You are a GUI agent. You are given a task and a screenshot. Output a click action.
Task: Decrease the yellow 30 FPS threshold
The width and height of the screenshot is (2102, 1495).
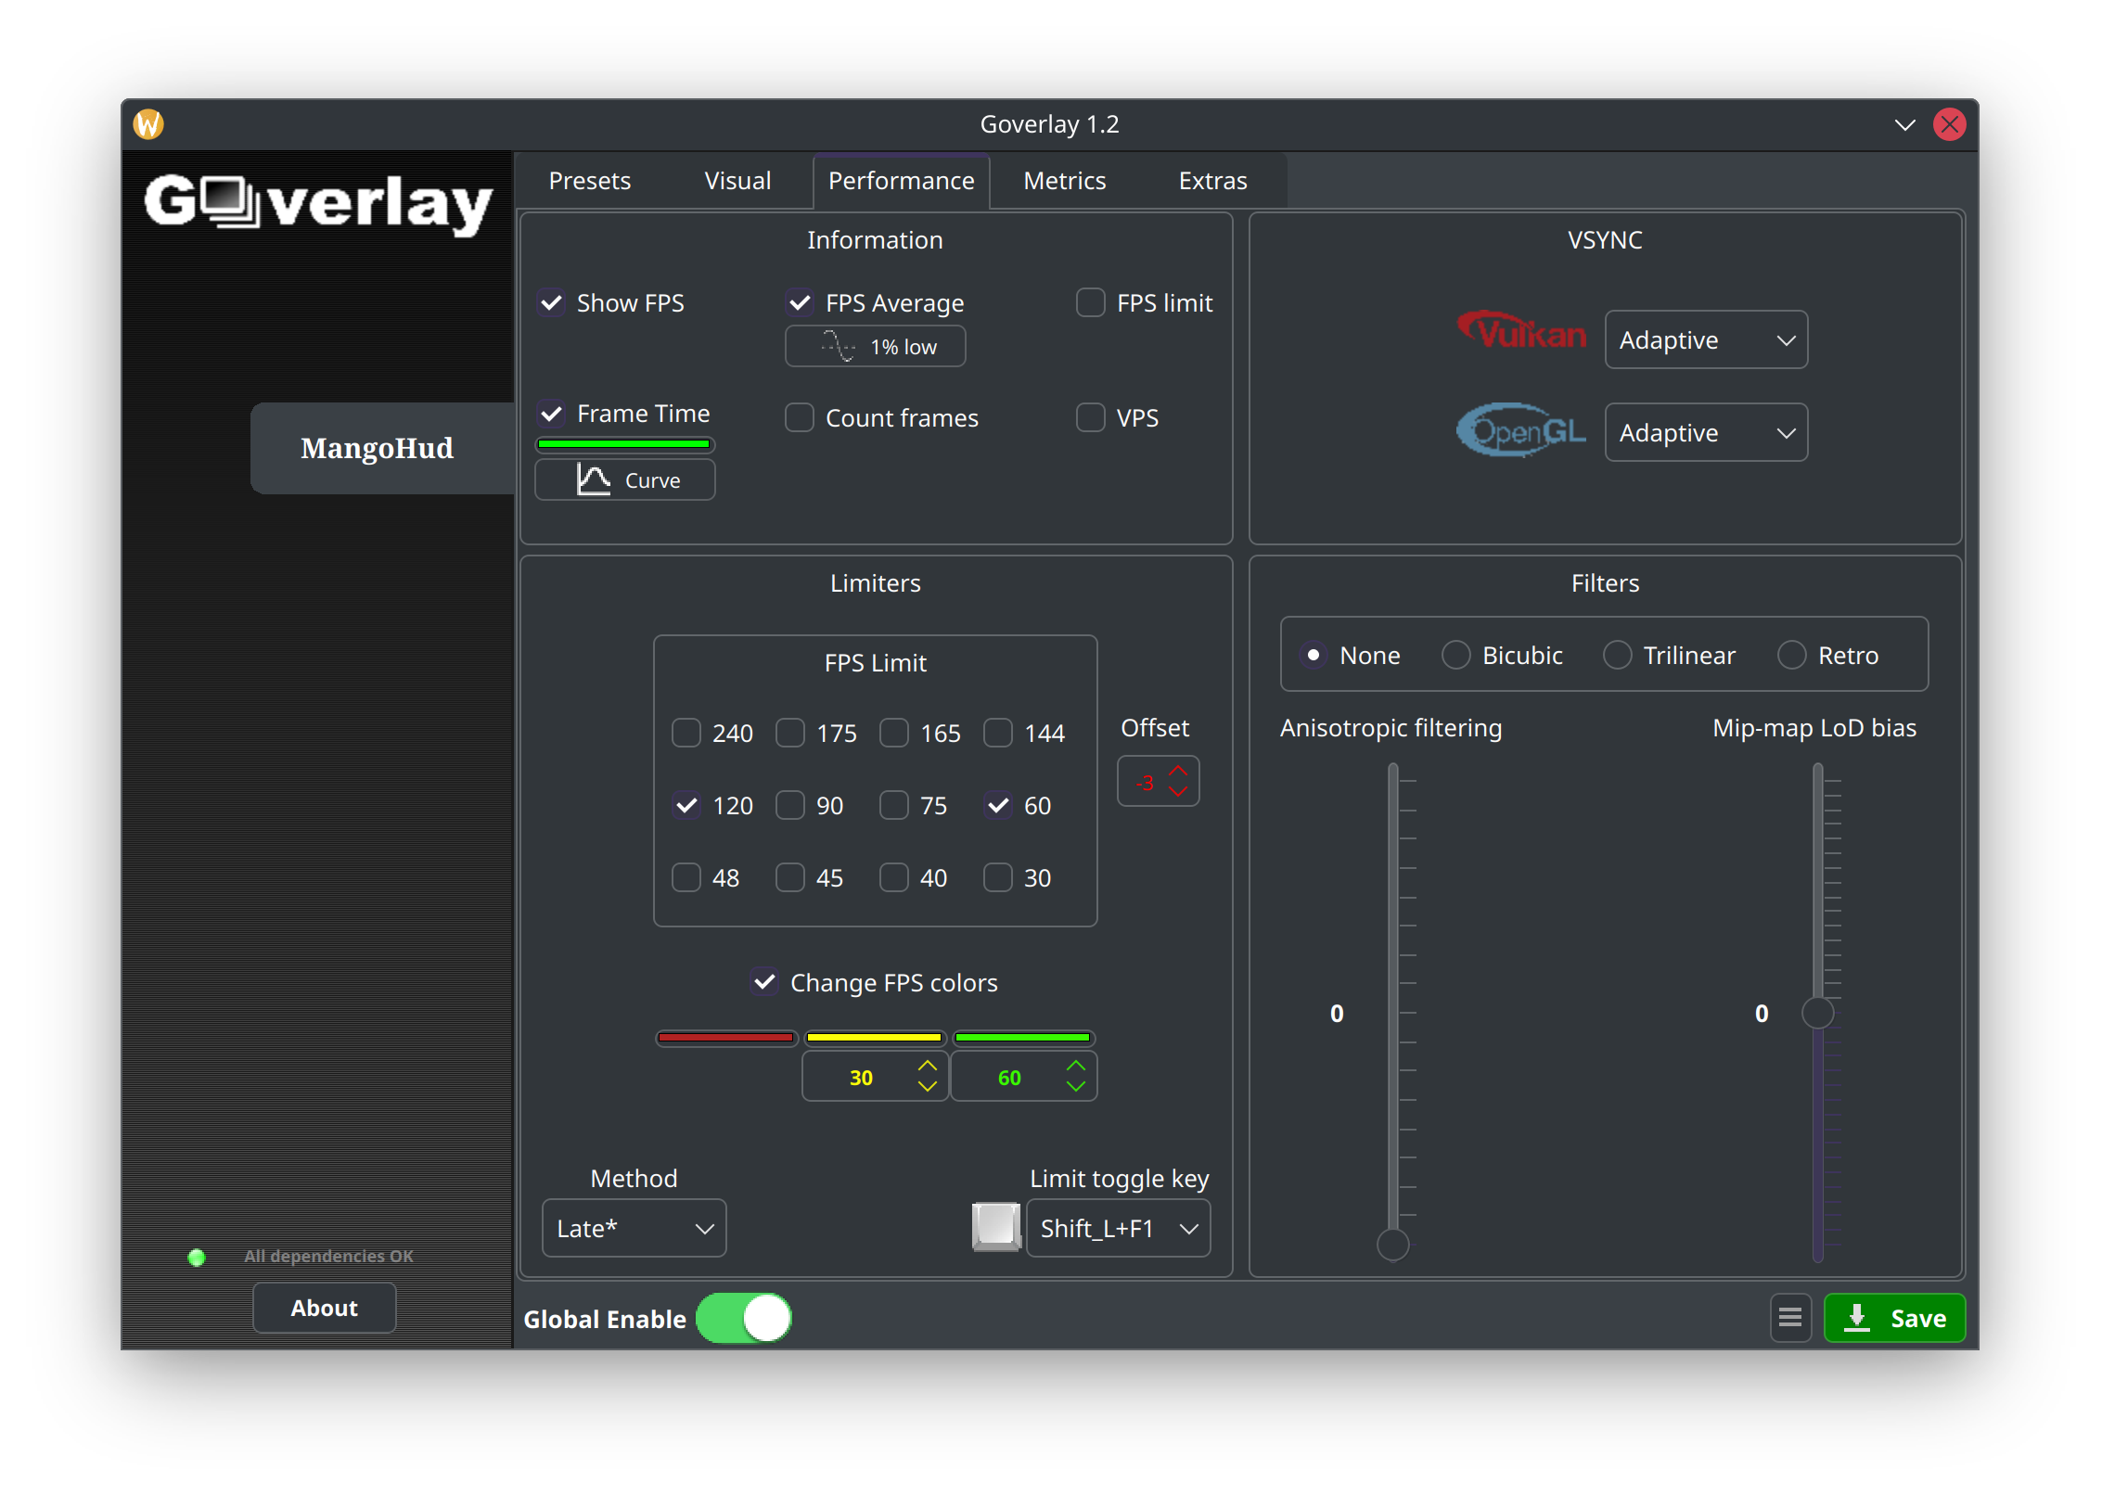(x=927, y=1086)
